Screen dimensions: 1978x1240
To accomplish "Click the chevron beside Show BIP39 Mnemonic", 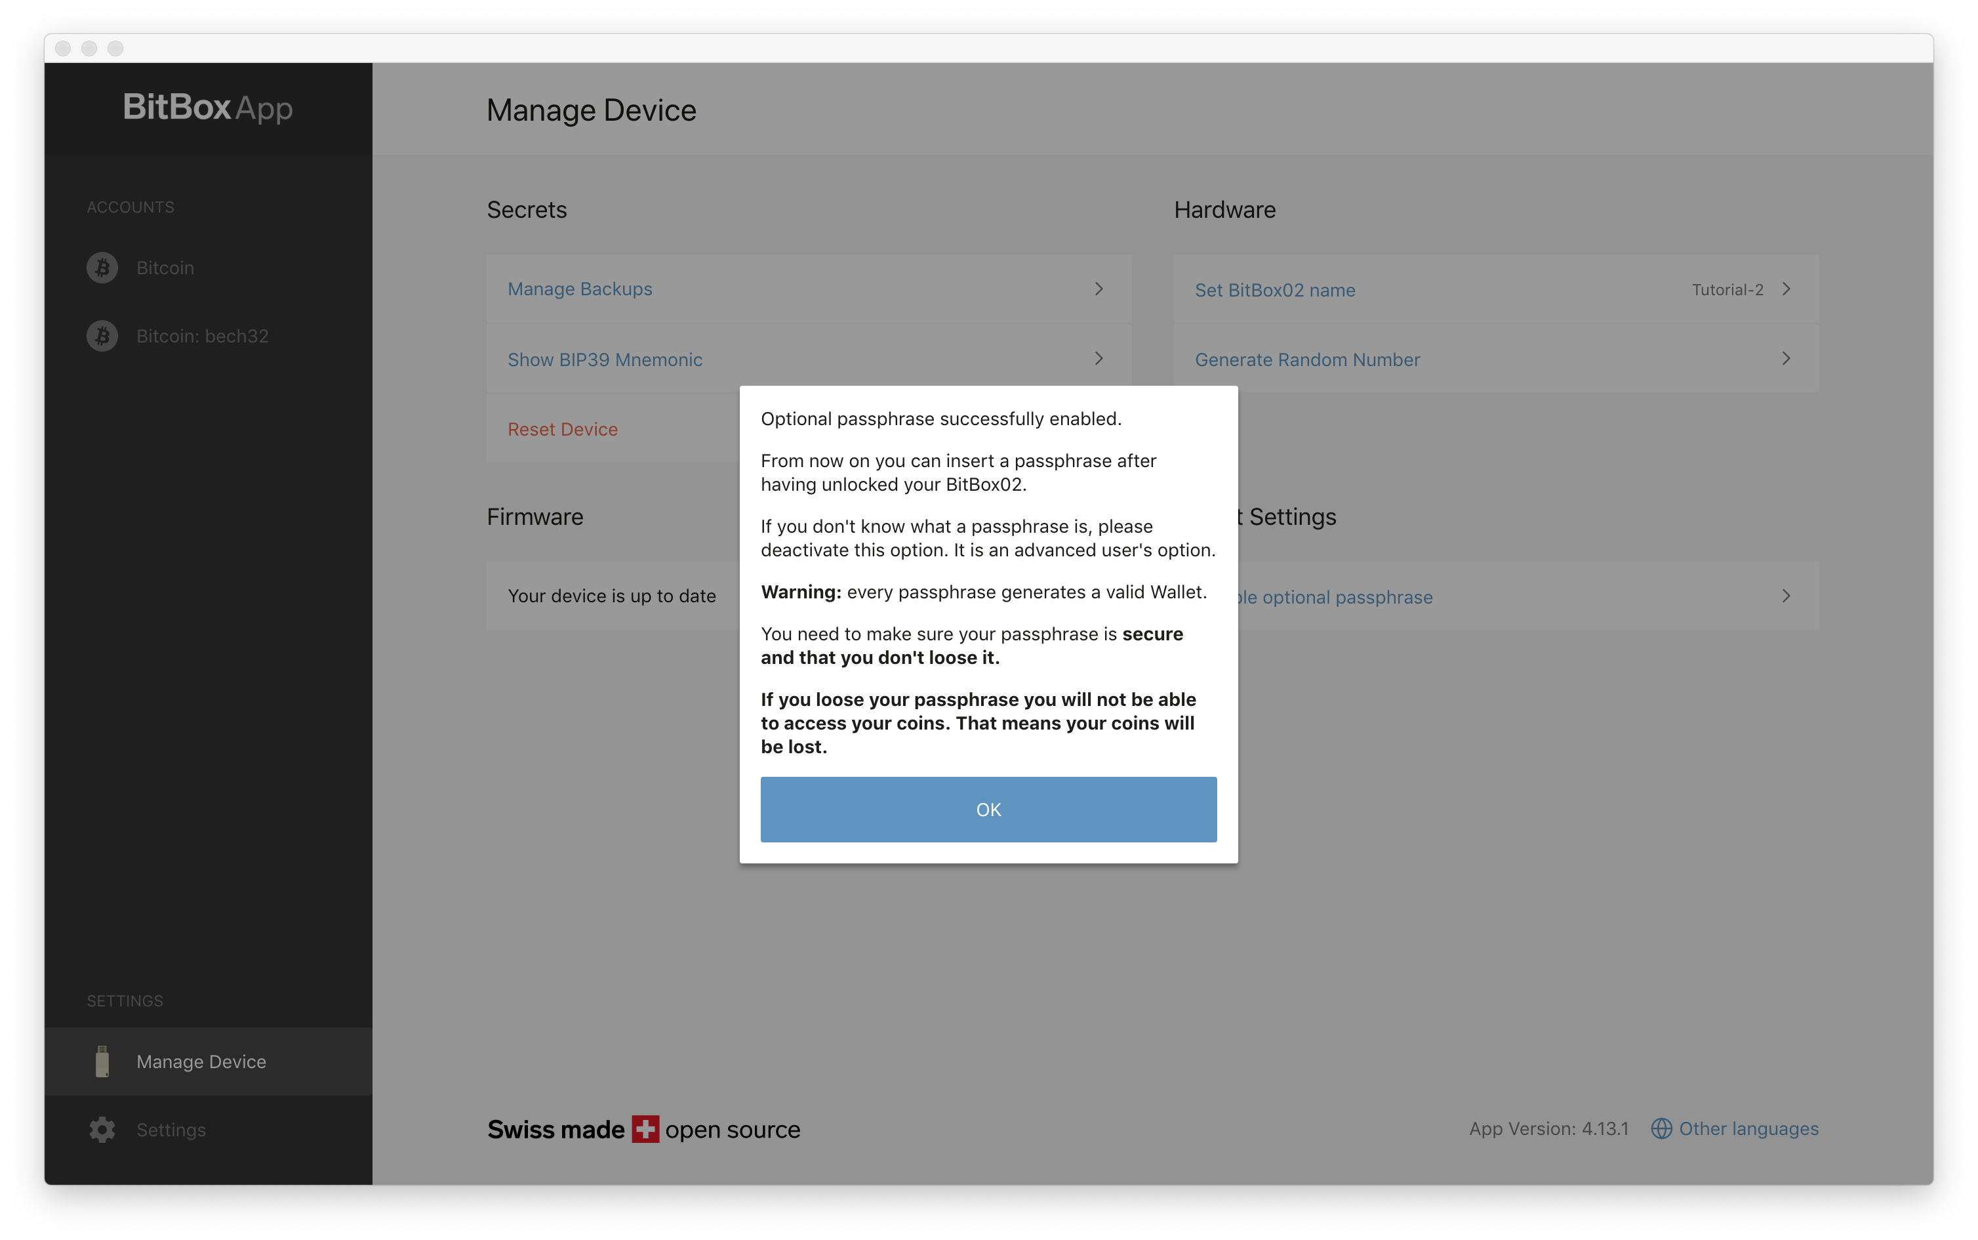I will point(1099,358).
